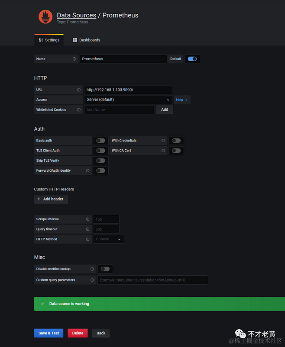Click the Type: Prometheus subtitle text
This screenshot has height=347, width=285.
pos(72,22)
